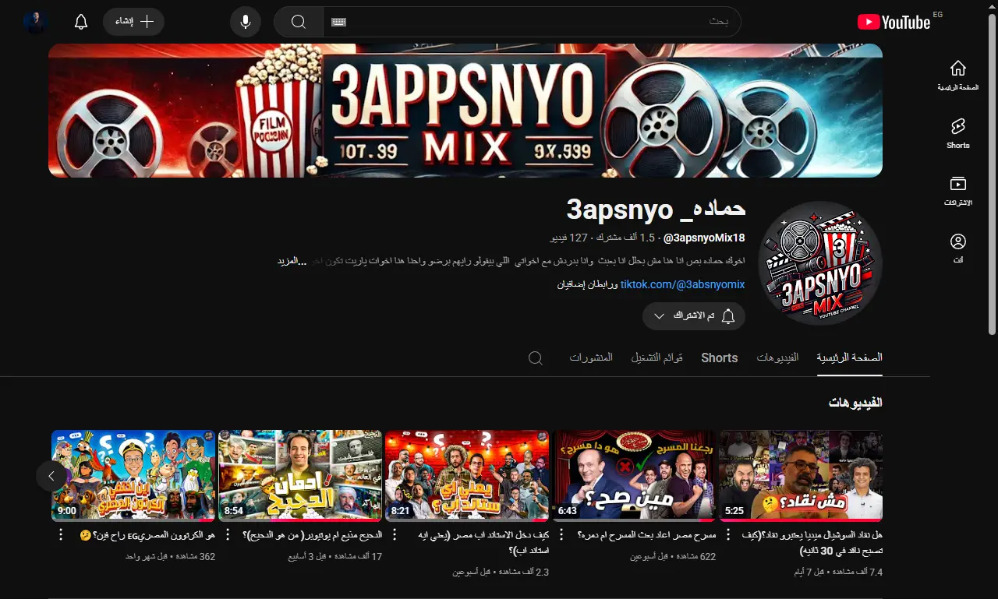This screenshot has width=998, height=599.
Task: Show the next videos in the carousel
Action: click(x=51, y=475)
